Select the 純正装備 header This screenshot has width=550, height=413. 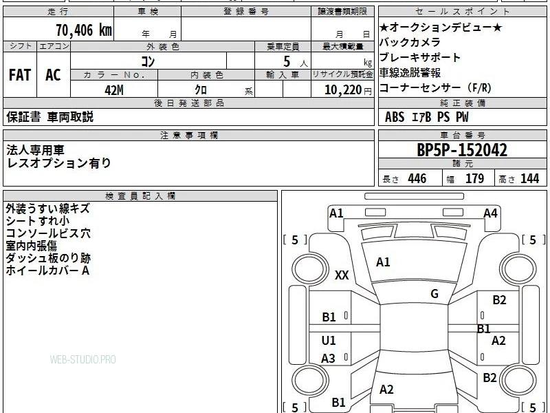[x=462, y=103]
